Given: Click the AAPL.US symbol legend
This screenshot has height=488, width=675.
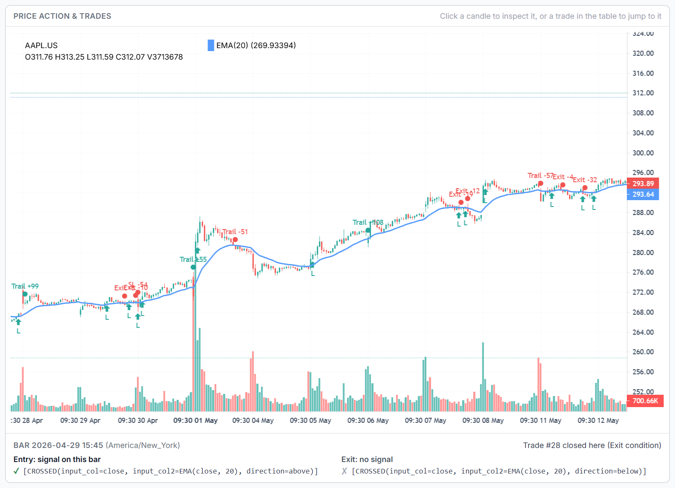Looking at the screenshot, I should point(41,45).
